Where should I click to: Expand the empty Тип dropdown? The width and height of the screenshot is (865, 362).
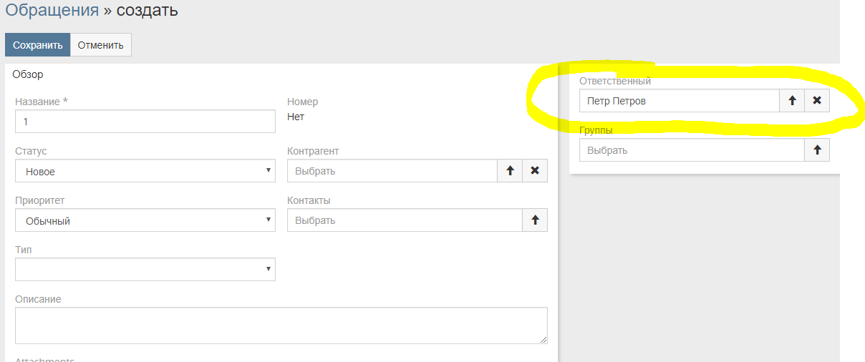tap(145, 269)
